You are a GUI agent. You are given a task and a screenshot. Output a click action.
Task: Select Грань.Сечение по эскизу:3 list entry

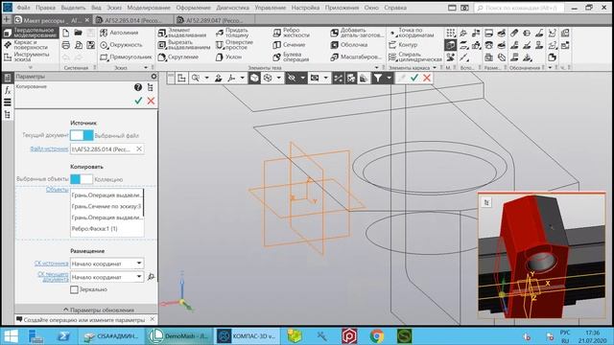106,206
